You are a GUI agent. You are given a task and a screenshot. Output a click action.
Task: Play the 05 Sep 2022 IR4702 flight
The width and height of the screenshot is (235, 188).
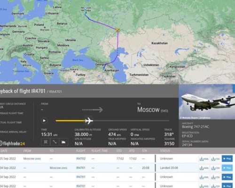227,159
